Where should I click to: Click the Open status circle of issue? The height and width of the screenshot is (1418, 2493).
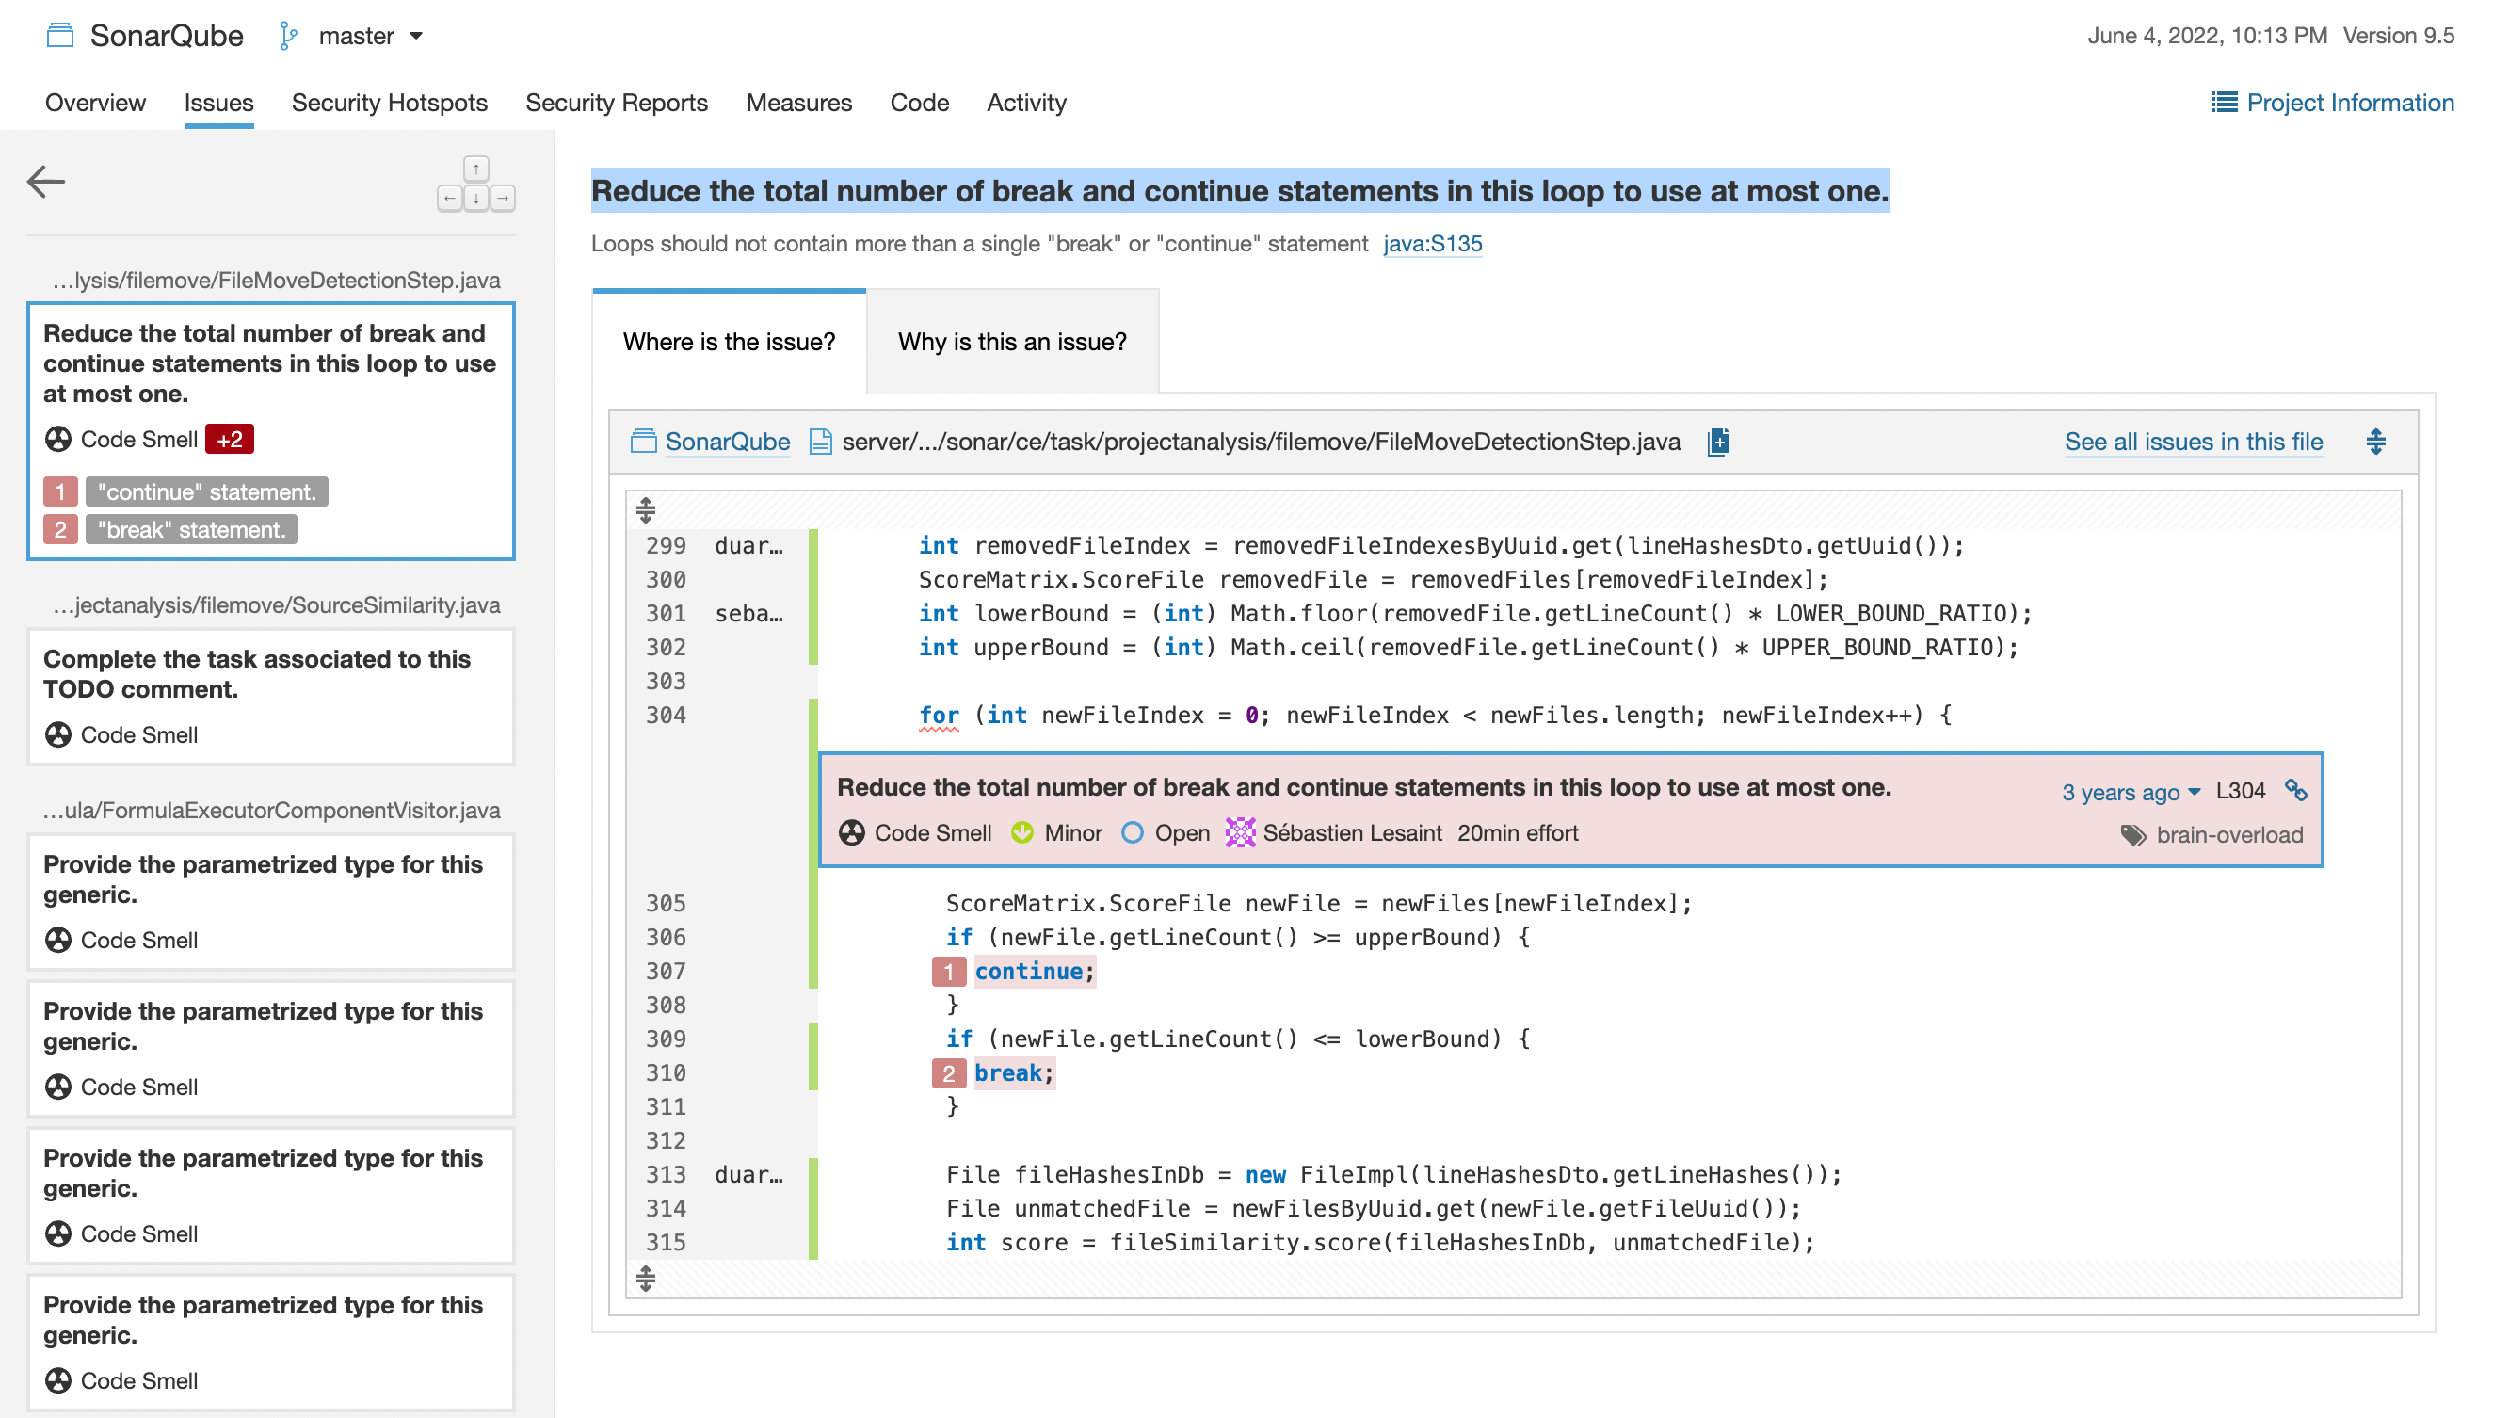click(1132, 832)
